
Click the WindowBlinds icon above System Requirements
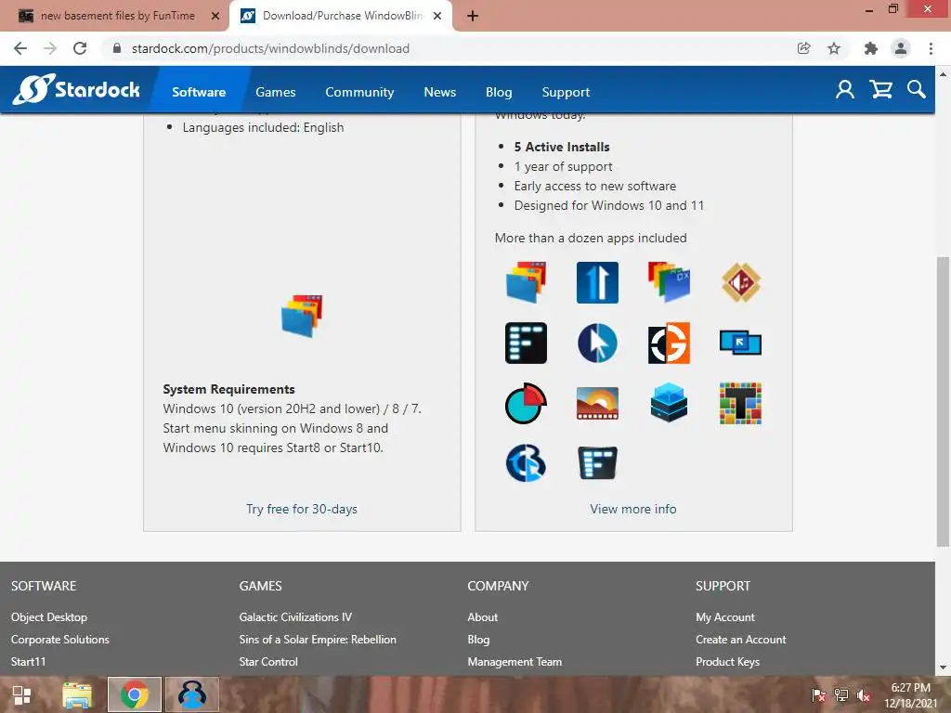(x=302, y=316)
